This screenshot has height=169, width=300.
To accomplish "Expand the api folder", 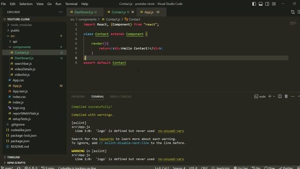I will tap(15, 41).
